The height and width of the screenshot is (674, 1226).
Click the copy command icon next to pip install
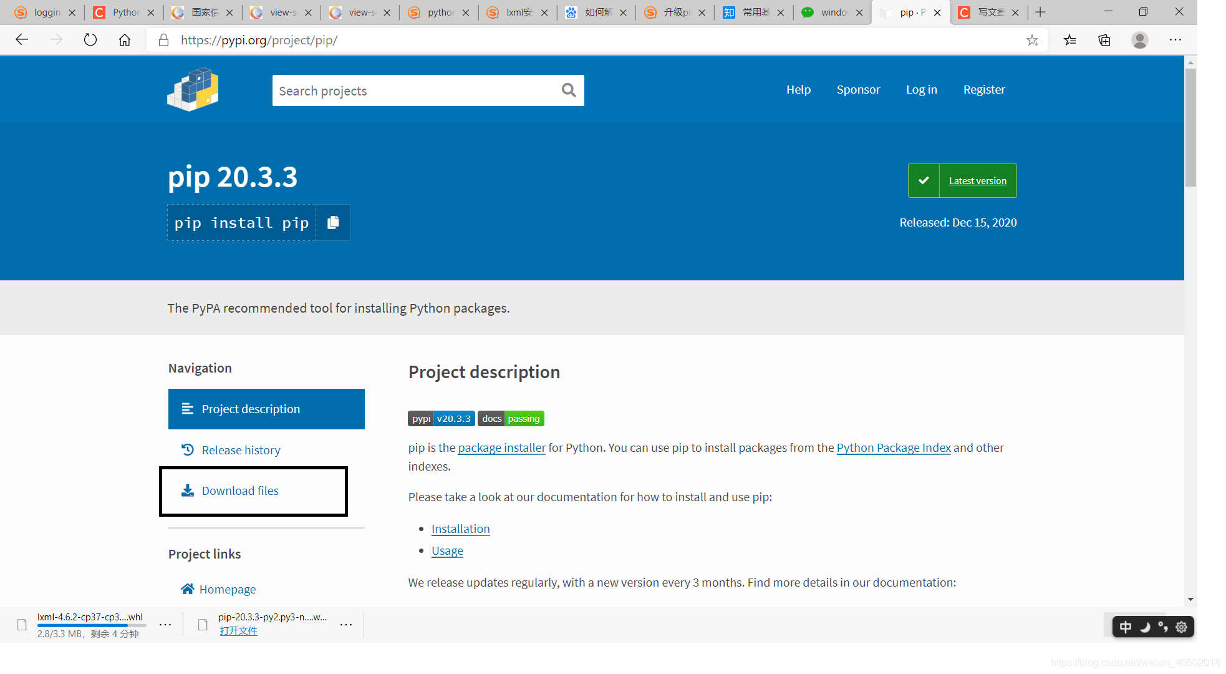pos(332,222)
